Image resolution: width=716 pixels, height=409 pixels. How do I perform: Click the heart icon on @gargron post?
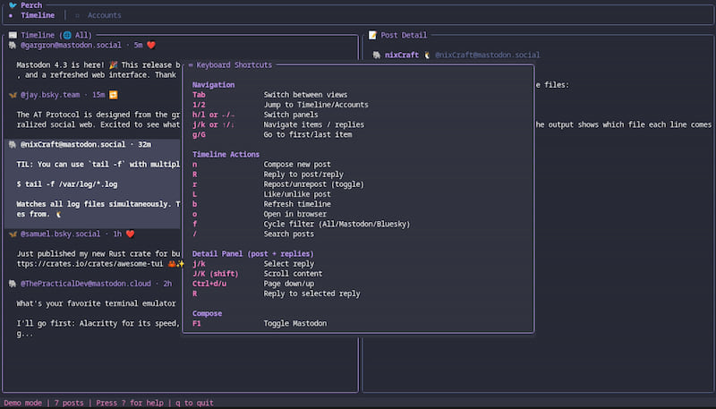(151, 45)
